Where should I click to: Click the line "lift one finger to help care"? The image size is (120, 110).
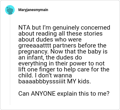(64, 70)
